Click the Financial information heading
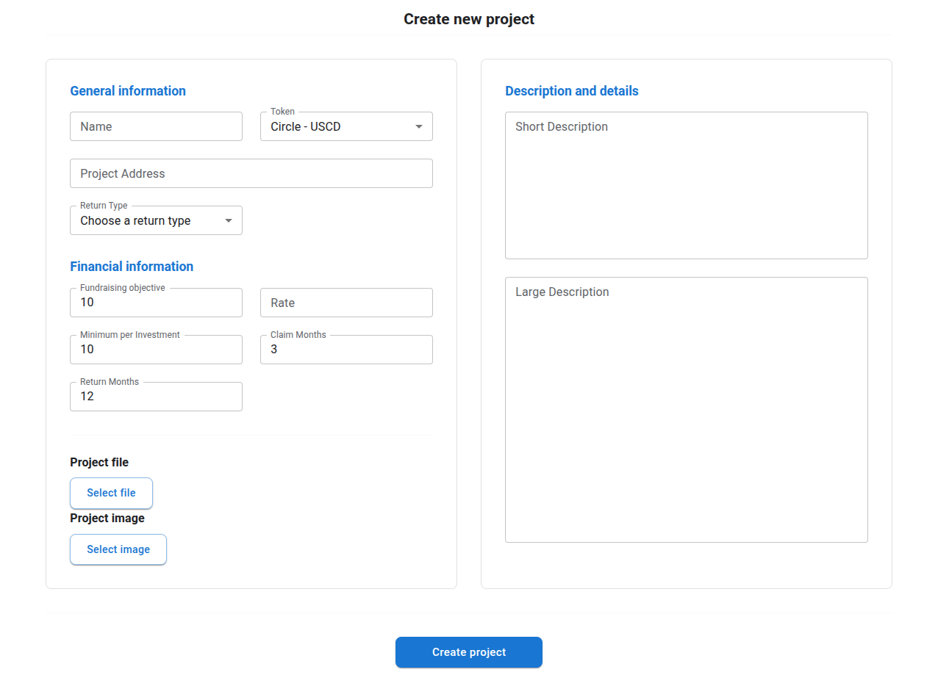This screenshot has width=938, height=686. point(132,267)
